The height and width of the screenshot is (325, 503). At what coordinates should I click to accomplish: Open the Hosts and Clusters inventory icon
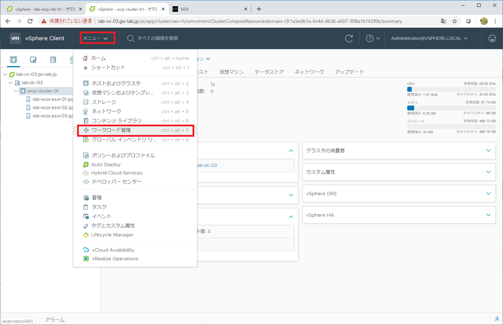(13, 60)
